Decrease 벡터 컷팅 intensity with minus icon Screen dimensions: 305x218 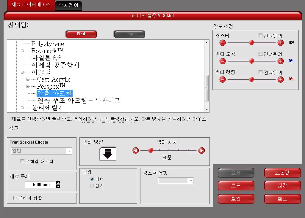click(223, 79)
